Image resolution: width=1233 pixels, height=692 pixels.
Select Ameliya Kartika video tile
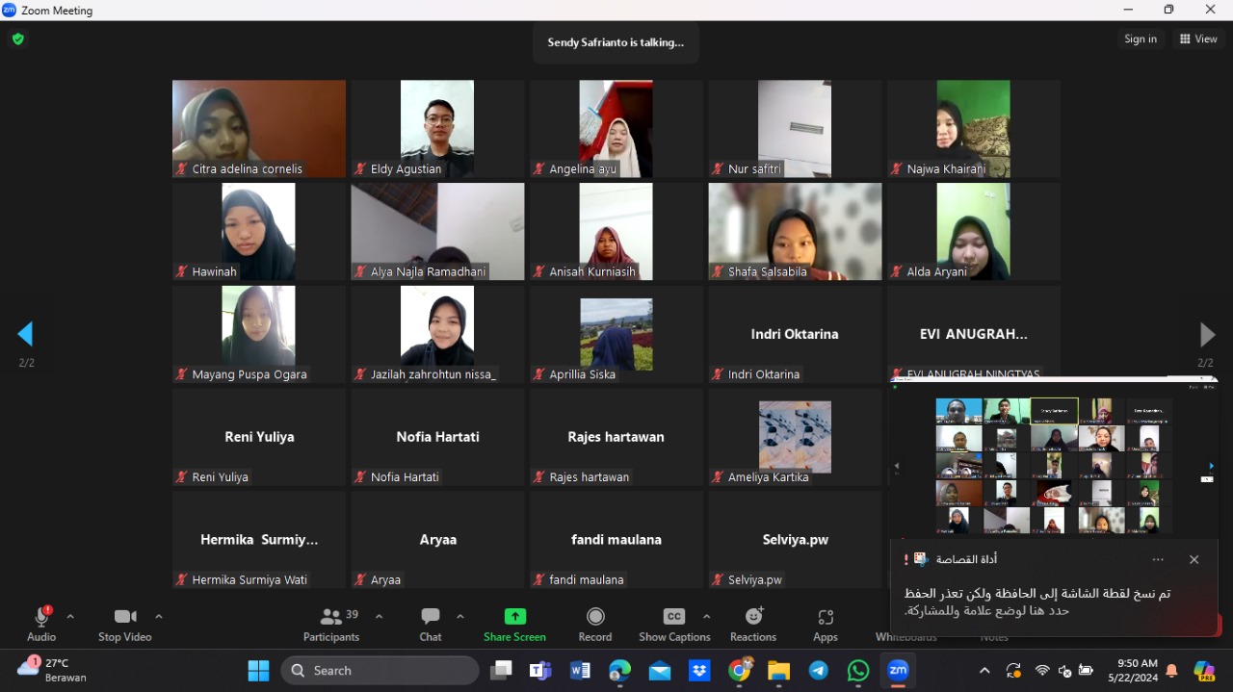point(795,437)
